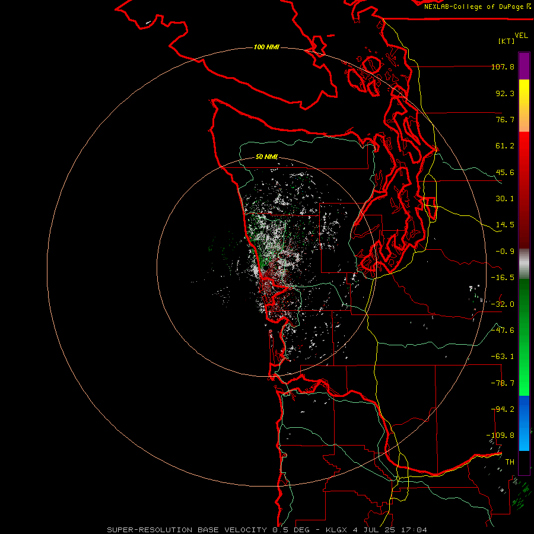This screenshot has height=534, width=534.
Task: Pick the black TH segment of the color bar
Action: click(524, 462)
